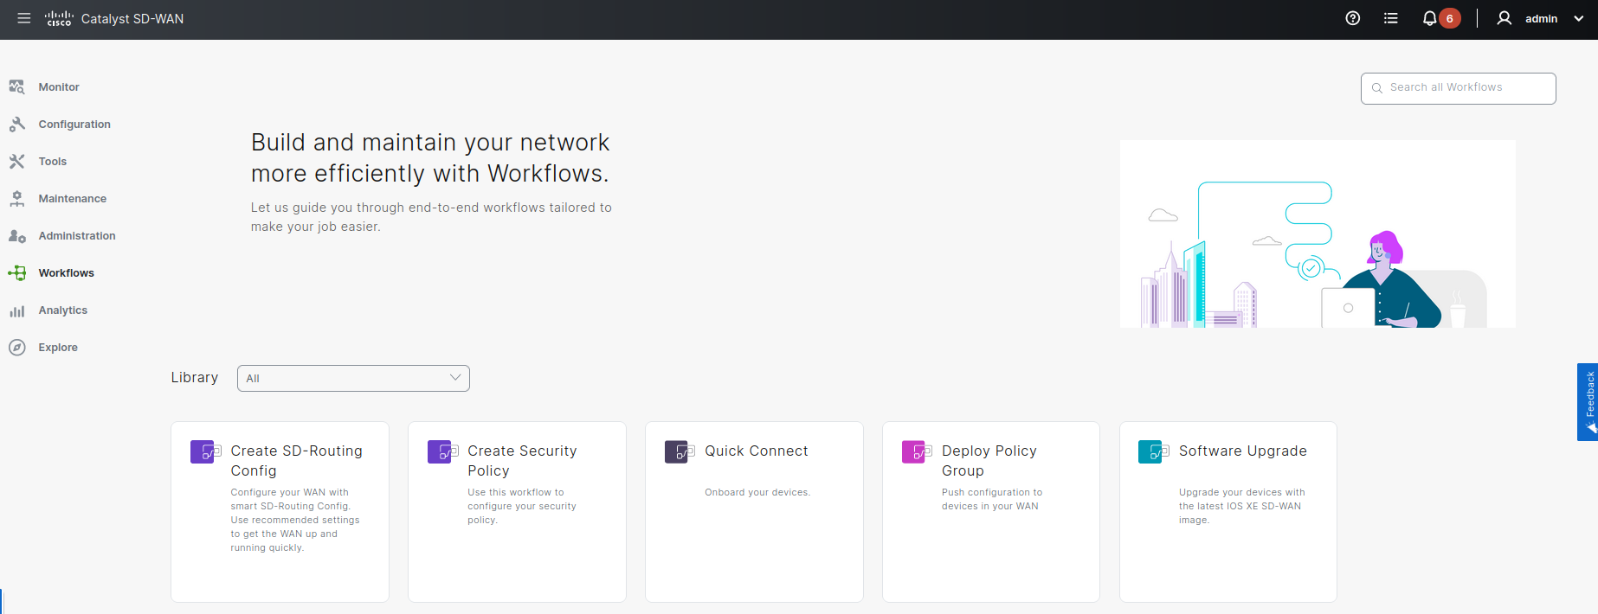Click the Explore compass icon
Image resolution: width=1598 pixels, height=614 pixels.
16,348
